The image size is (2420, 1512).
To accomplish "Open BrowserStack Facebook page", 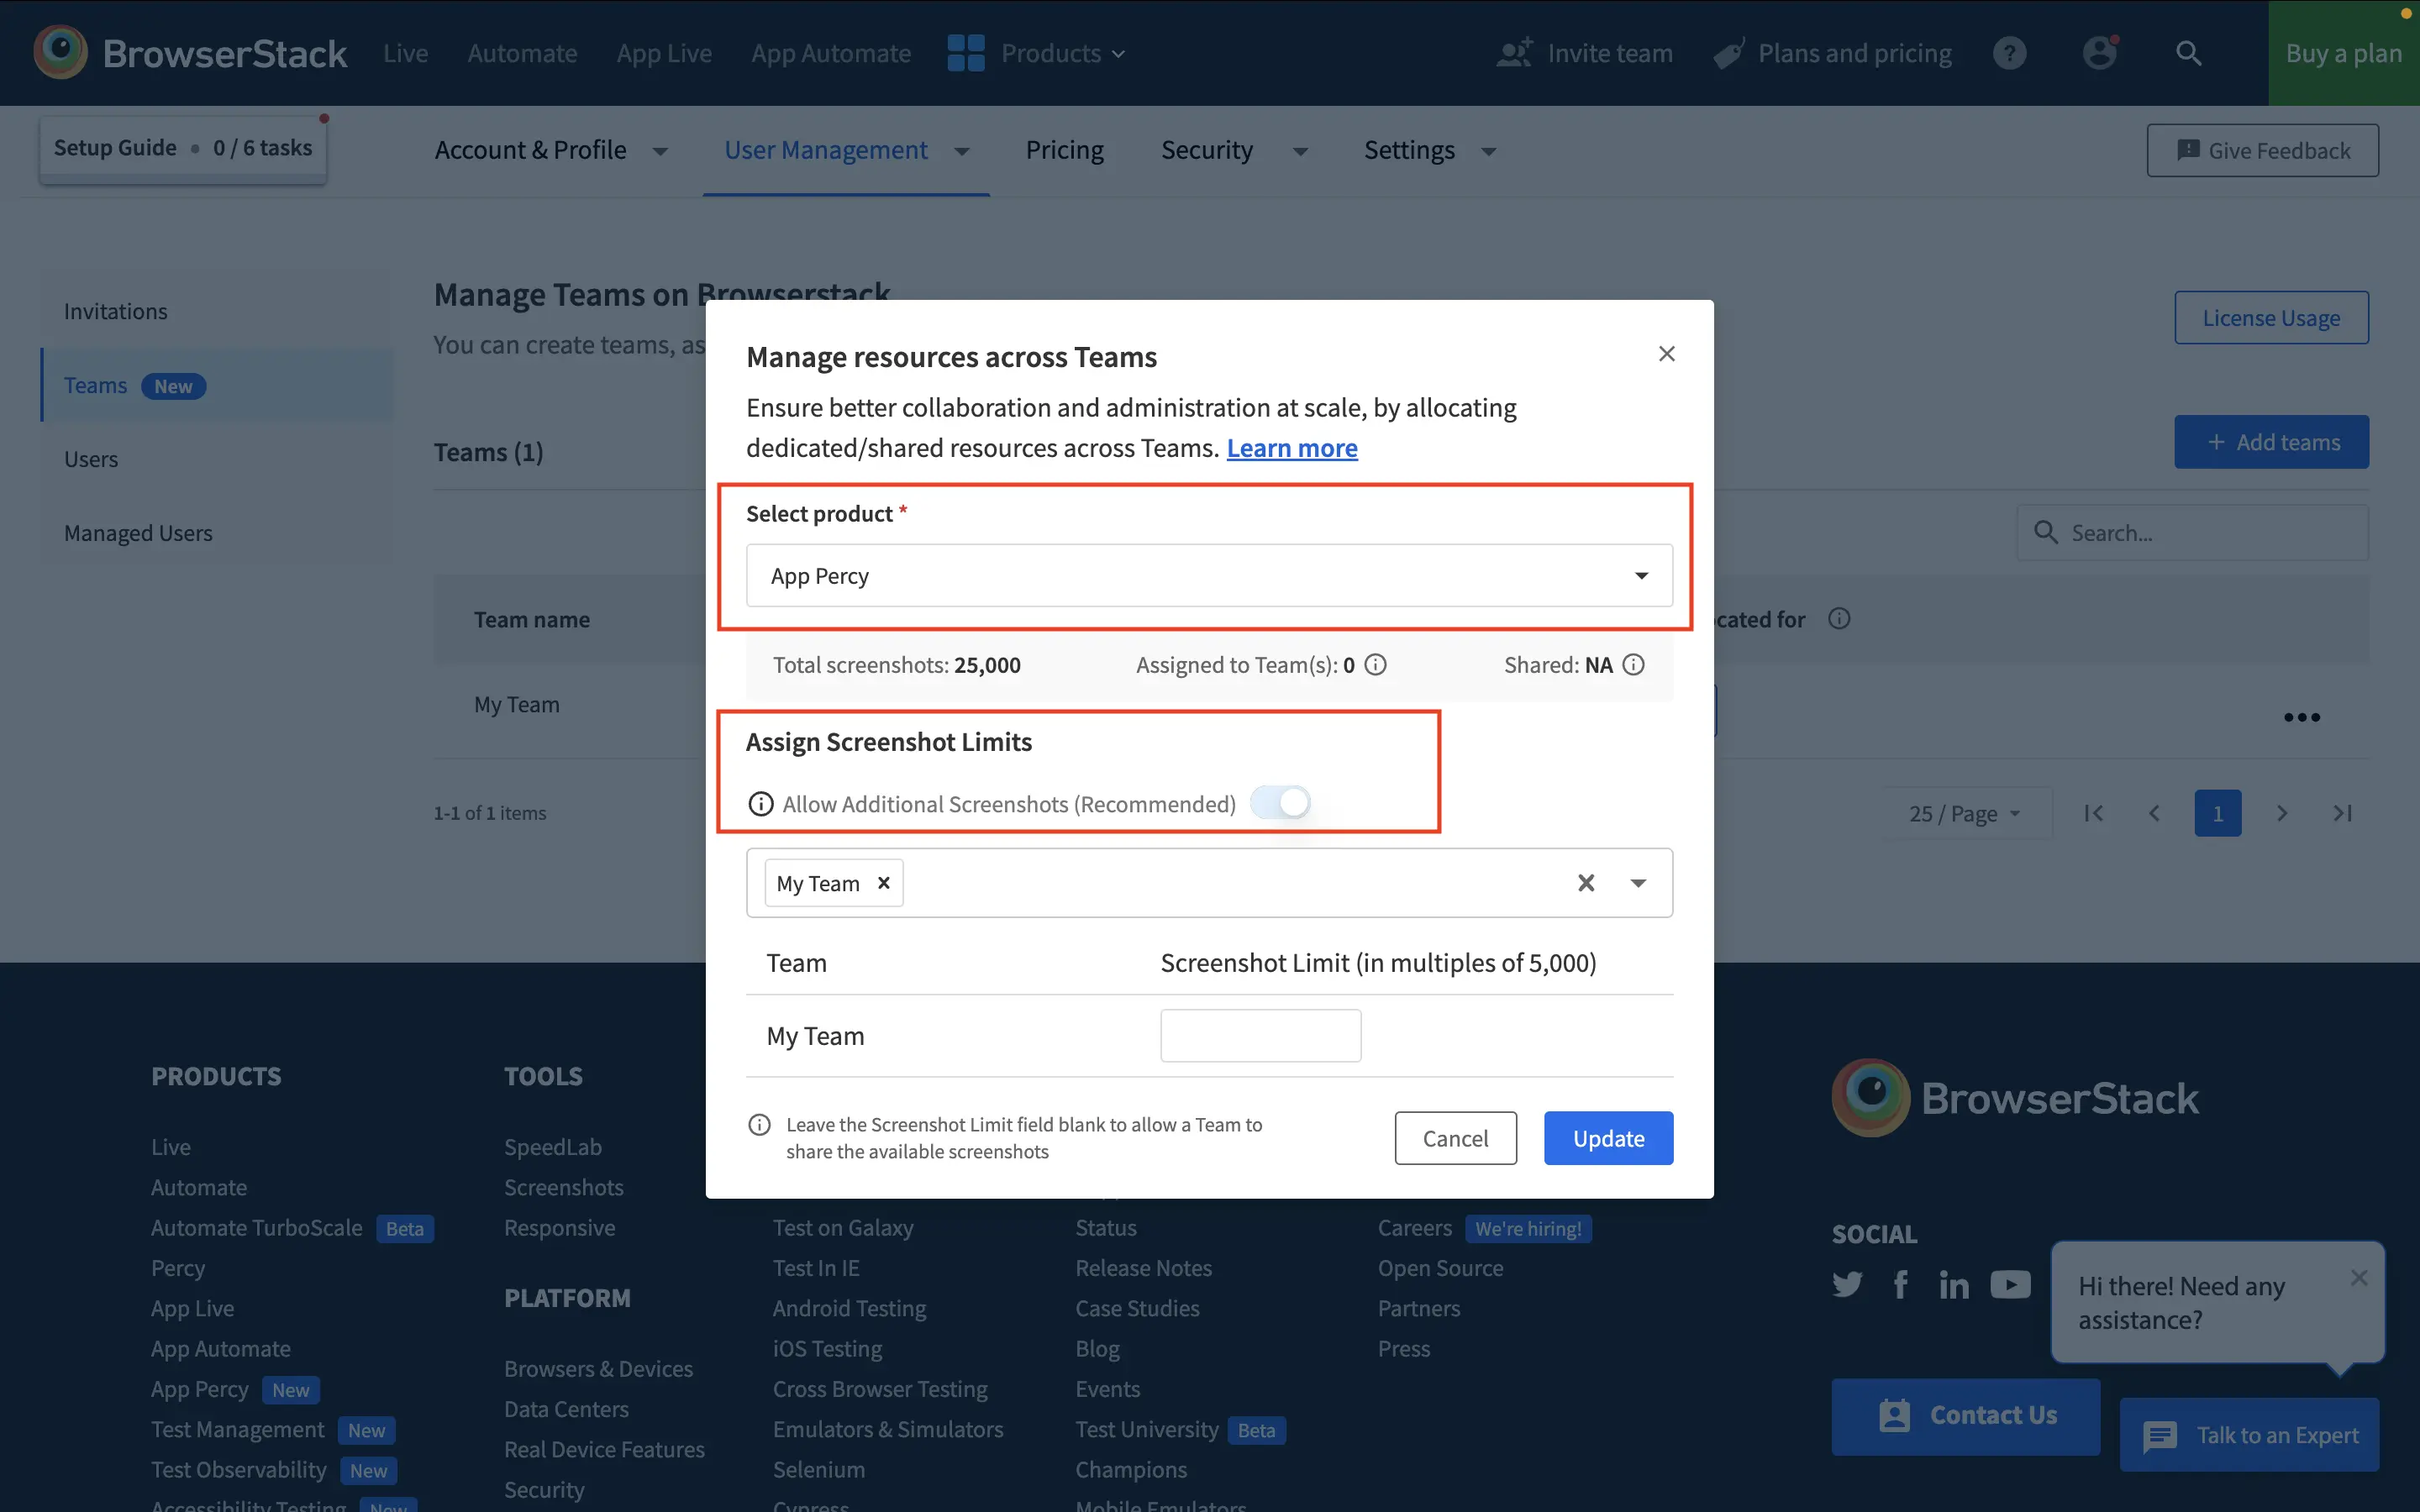I will click(1901, 1284).
